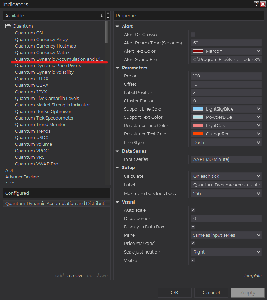Toggle the Price marker(s) checkbox
This screenshot has height=300, width=267.
pyautogui.click(x=193, y=243)
